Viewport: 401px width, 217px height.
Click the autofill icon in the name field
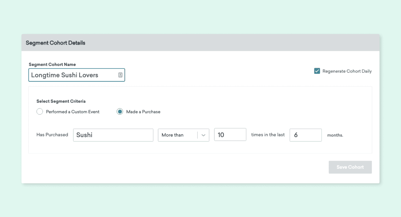[x=120, y=75]
